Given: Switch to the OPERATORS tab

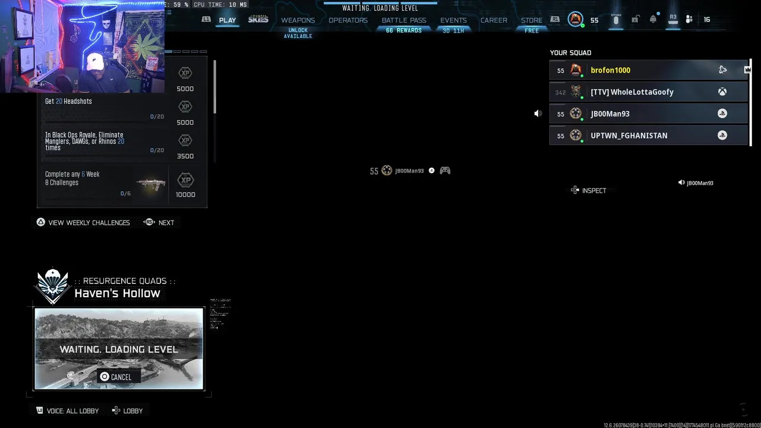Looking at the screenshot, I should tap(348, 20).
